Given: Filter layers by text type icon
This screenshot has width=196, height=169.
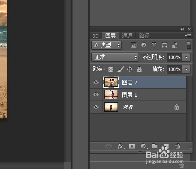Looking at the screenshot, I should (154, 45).
